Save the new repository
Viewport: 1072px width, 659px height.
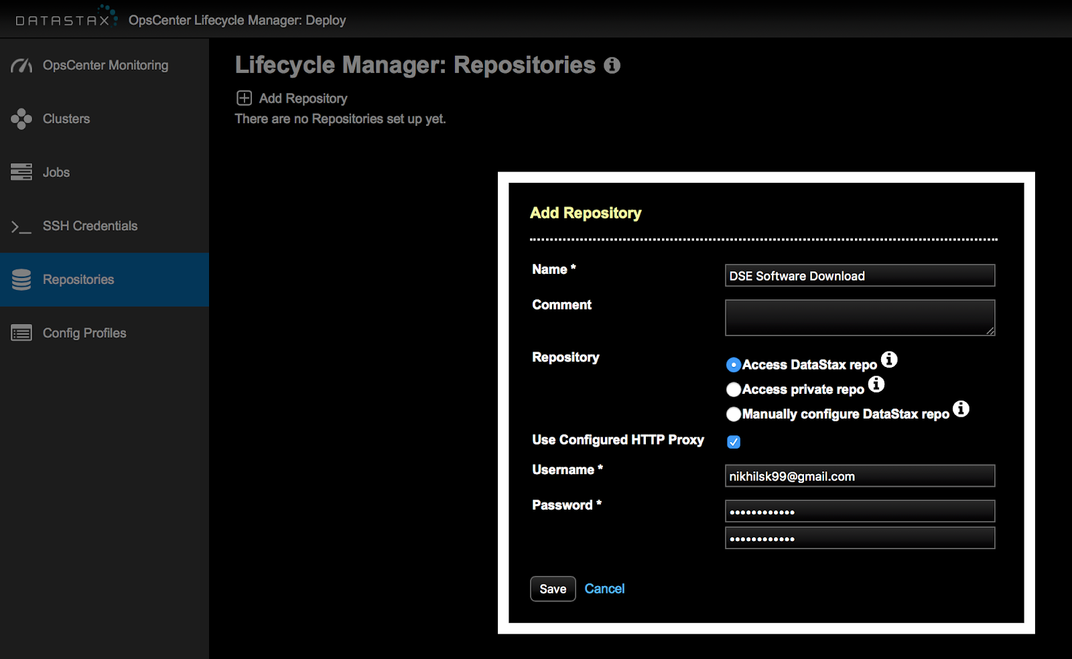tap(553, 589)
